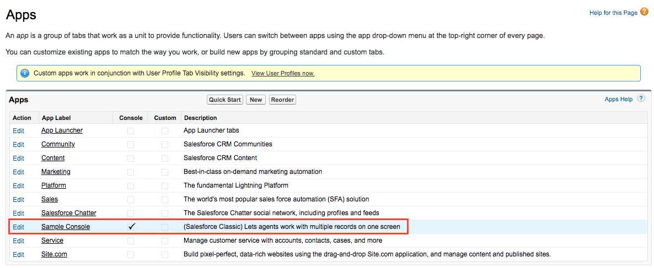Open the Apps Help link
Screen dimensions: 654x268
619,100
